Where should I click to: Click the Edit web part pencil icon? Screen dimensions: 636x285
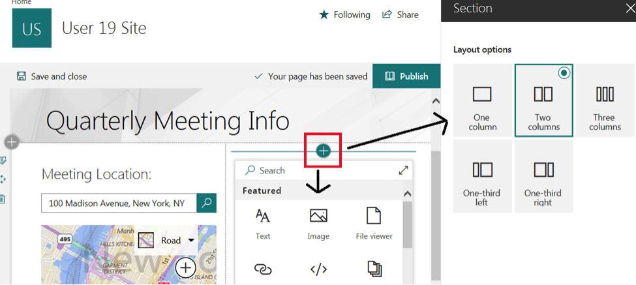[x=3, y=160]
